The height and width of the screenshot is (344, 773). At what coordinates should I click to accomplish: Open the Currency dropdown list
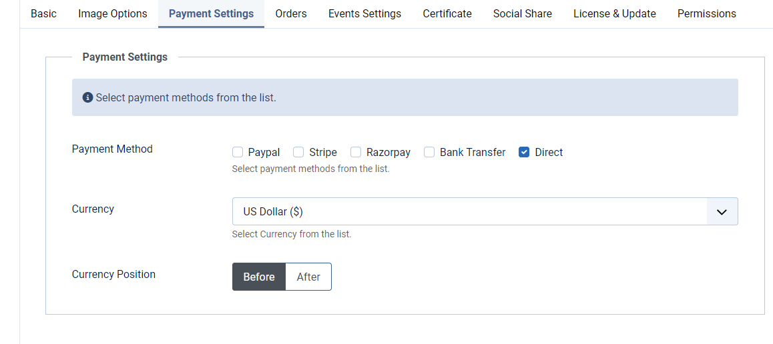[469, 211]
